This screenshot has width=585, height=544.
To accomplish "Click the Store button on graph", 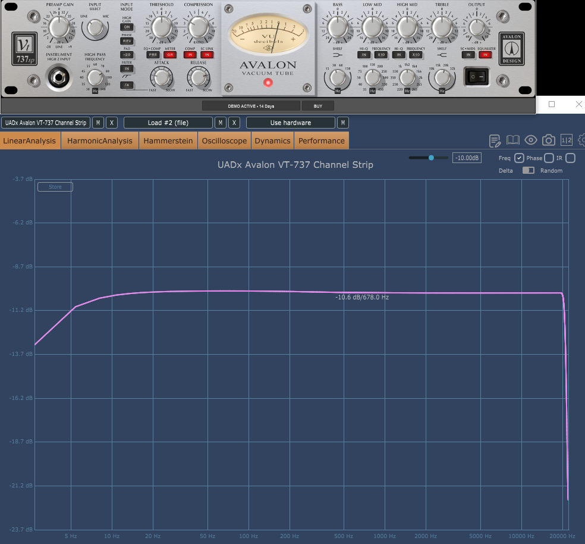I will pyautogui.click(x=55, y=187).
